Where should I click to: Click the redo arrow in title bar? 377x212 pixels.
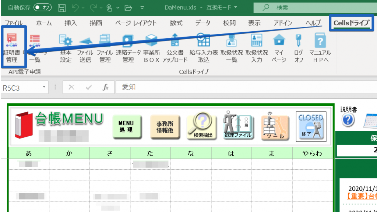pyautogui.click(x=93, y=8)
